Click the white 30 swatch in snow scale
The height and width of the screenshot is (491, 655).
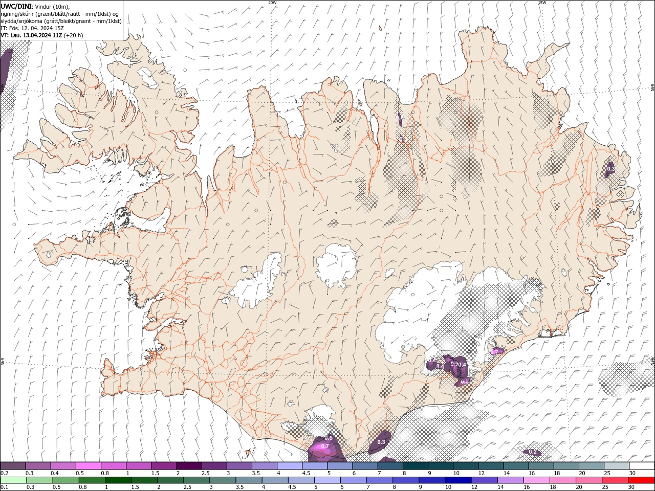point(642,466)
